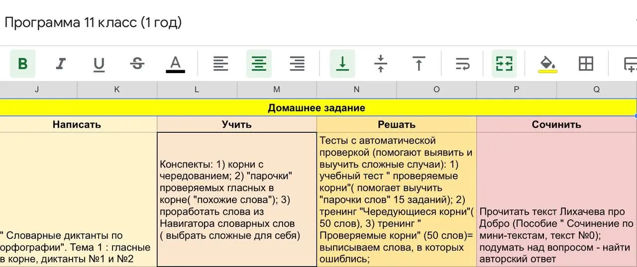Center align the text horizontally
This screenshot has height=267, width=637.
[259, 64]
